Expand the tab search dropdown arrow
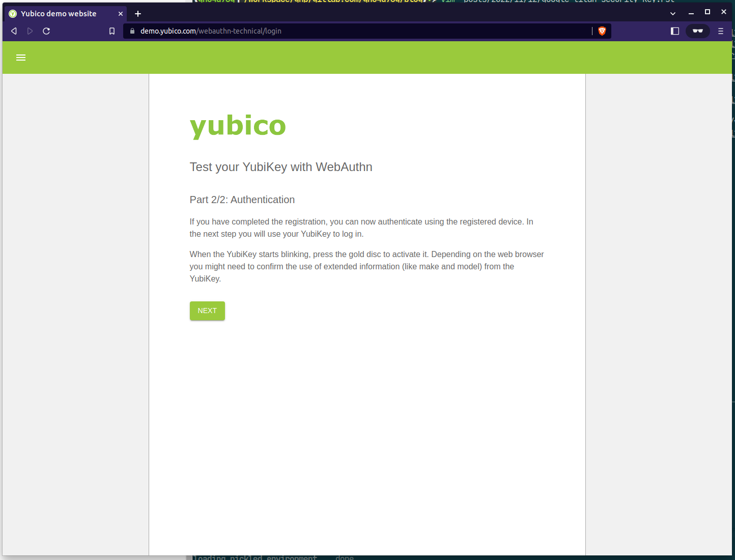The height and width of the screenshot is (560, 735). point(673,14)
